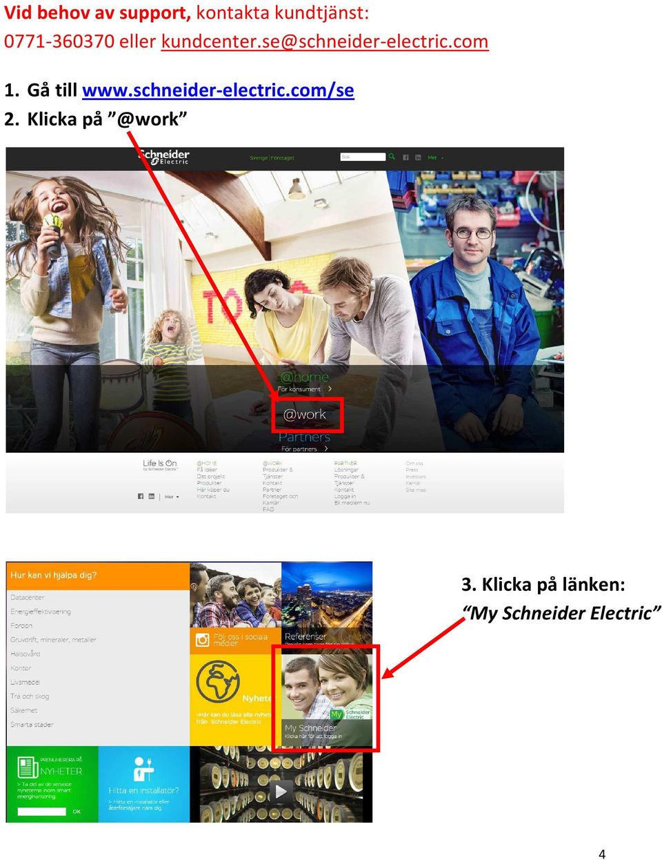Click OK to subscribe to news
Viewport: 662px width, 860px height.
coord(77,812)
